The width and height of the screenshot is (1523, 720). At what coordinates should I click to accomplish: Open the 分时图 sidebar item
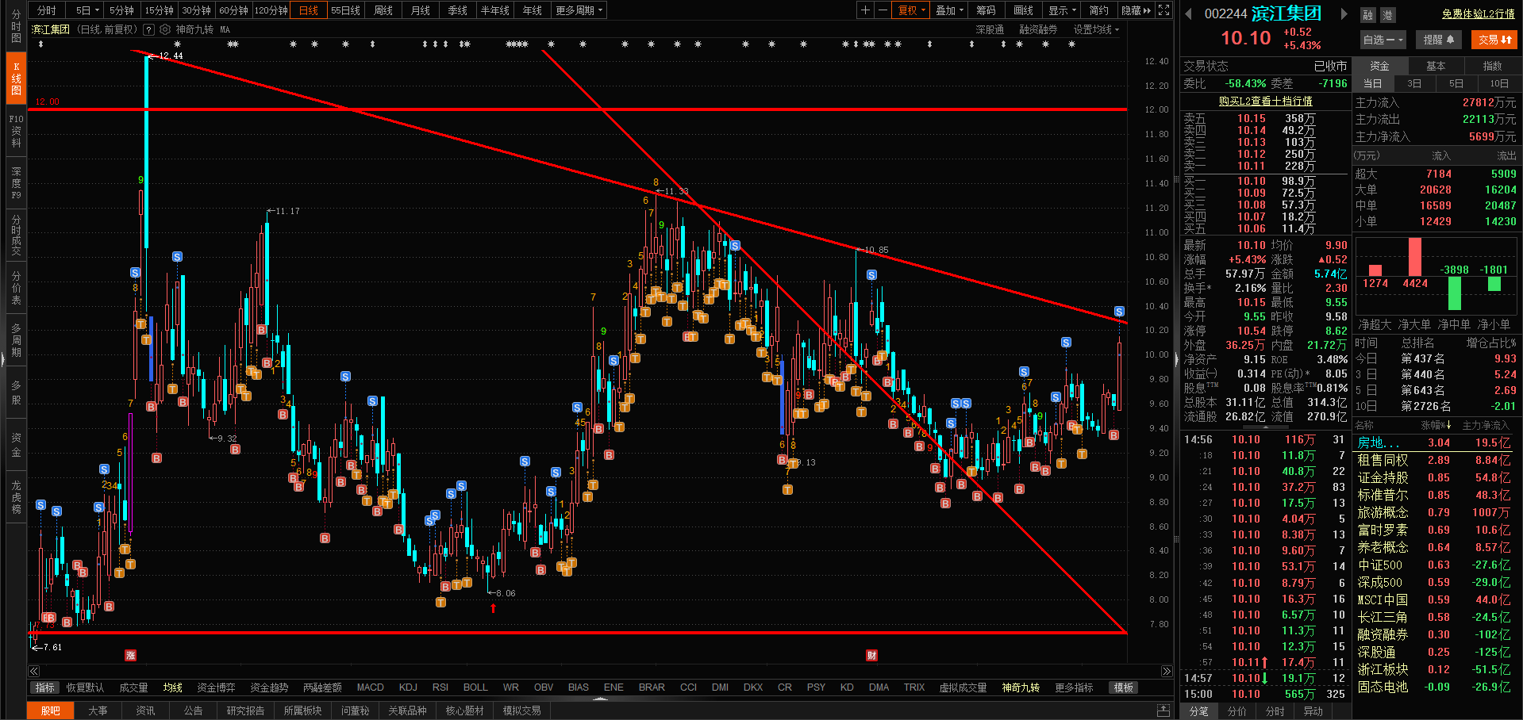coord(16,26)
